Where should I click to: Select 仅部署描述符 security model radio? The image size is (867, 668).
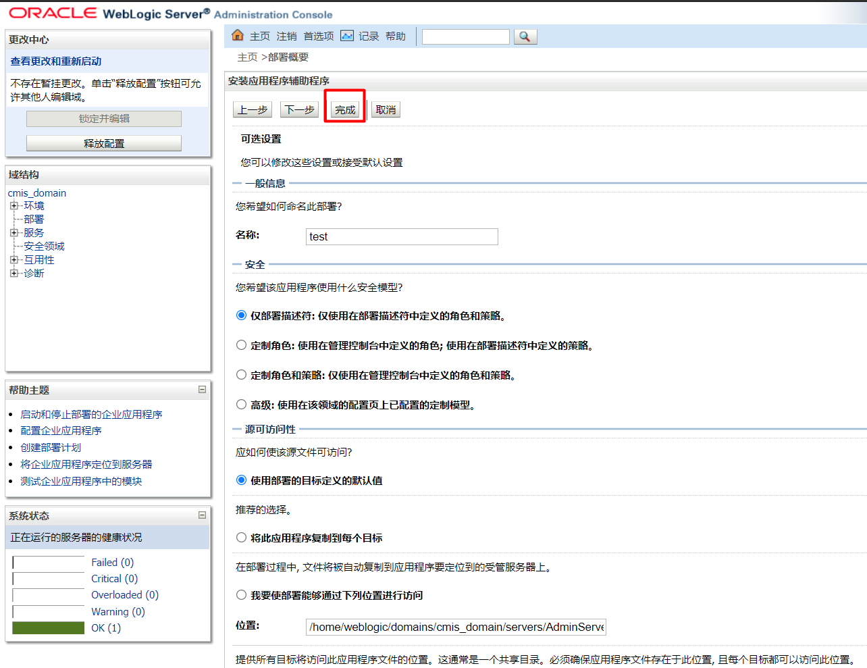[x=241, y=315]
